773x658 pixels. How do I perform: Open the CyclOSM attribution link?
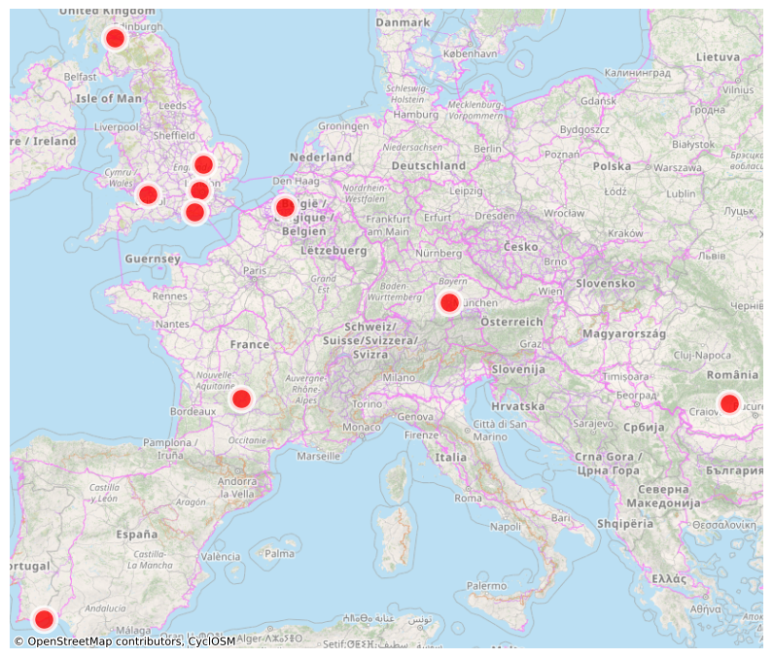(x=212, y=641)
